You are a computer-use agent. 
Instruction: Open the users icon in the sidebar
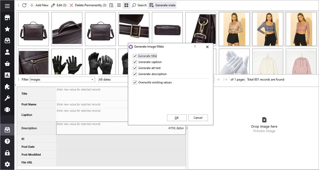pos(7,52)
